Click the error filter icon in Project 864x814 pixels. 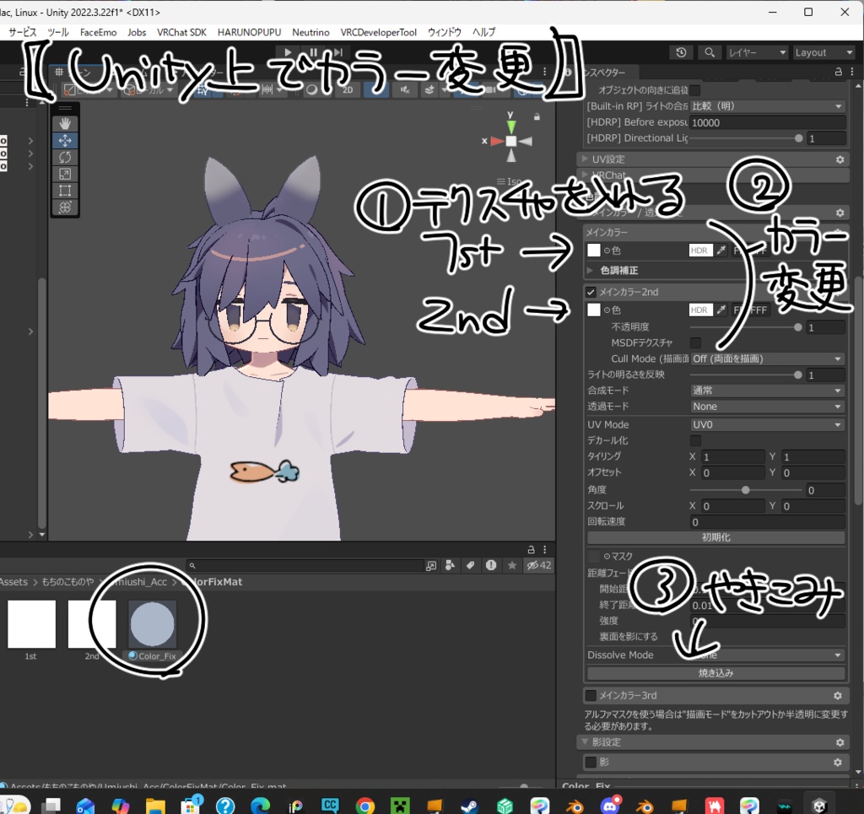[x=491, y=565]
